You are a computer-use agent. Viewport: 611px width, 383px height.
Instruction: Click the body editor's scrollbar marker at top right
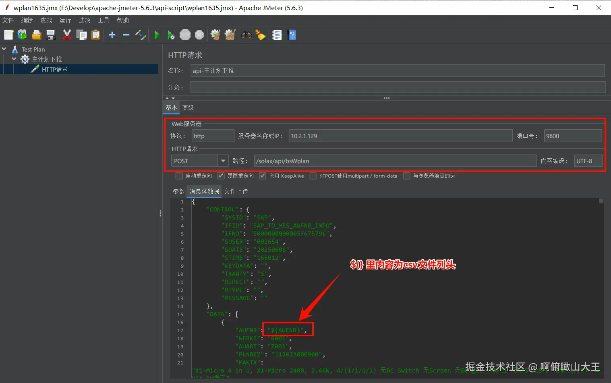tap(601, 201)
